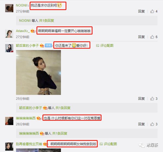Expand 颖后宫的小李子 等人 共1条回复 thread
Image resolution: width=163 pixels, height=152 pixels.
[x=45, y=108]
